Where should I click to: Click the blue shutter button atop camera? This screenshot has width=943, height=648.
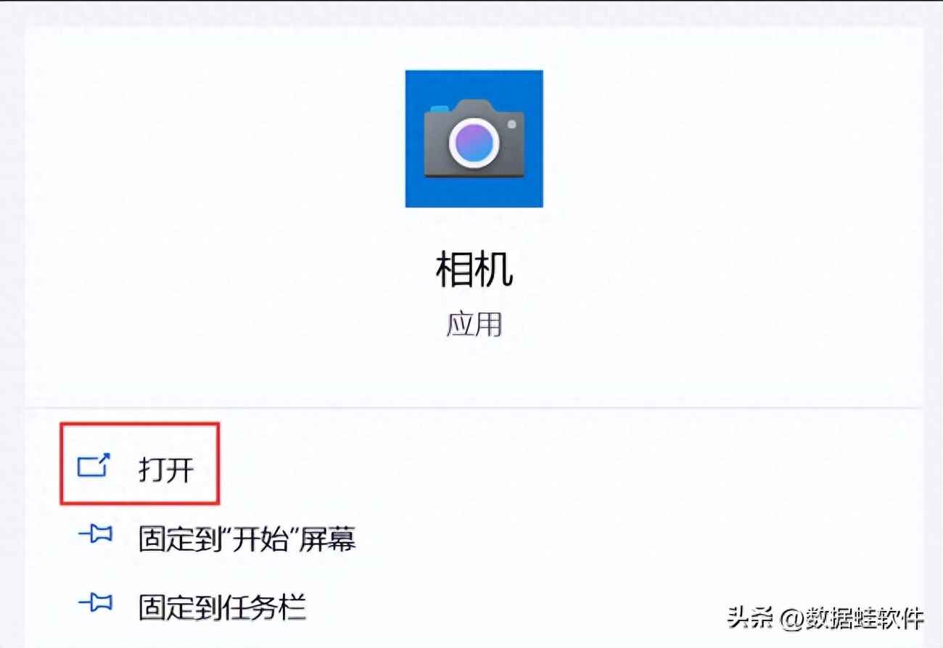click(439, 109)
